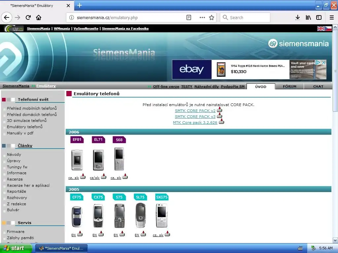Download SMTK CORE PACK v2 via disk icon
The image size is (338, 253).
pos(220,110)
